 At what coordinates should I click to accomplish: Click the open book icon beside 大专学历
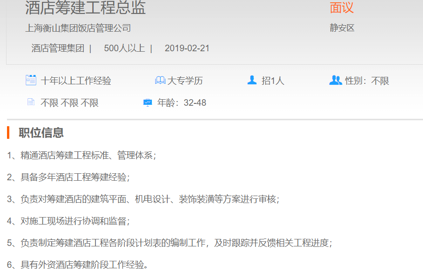point(160,81)
